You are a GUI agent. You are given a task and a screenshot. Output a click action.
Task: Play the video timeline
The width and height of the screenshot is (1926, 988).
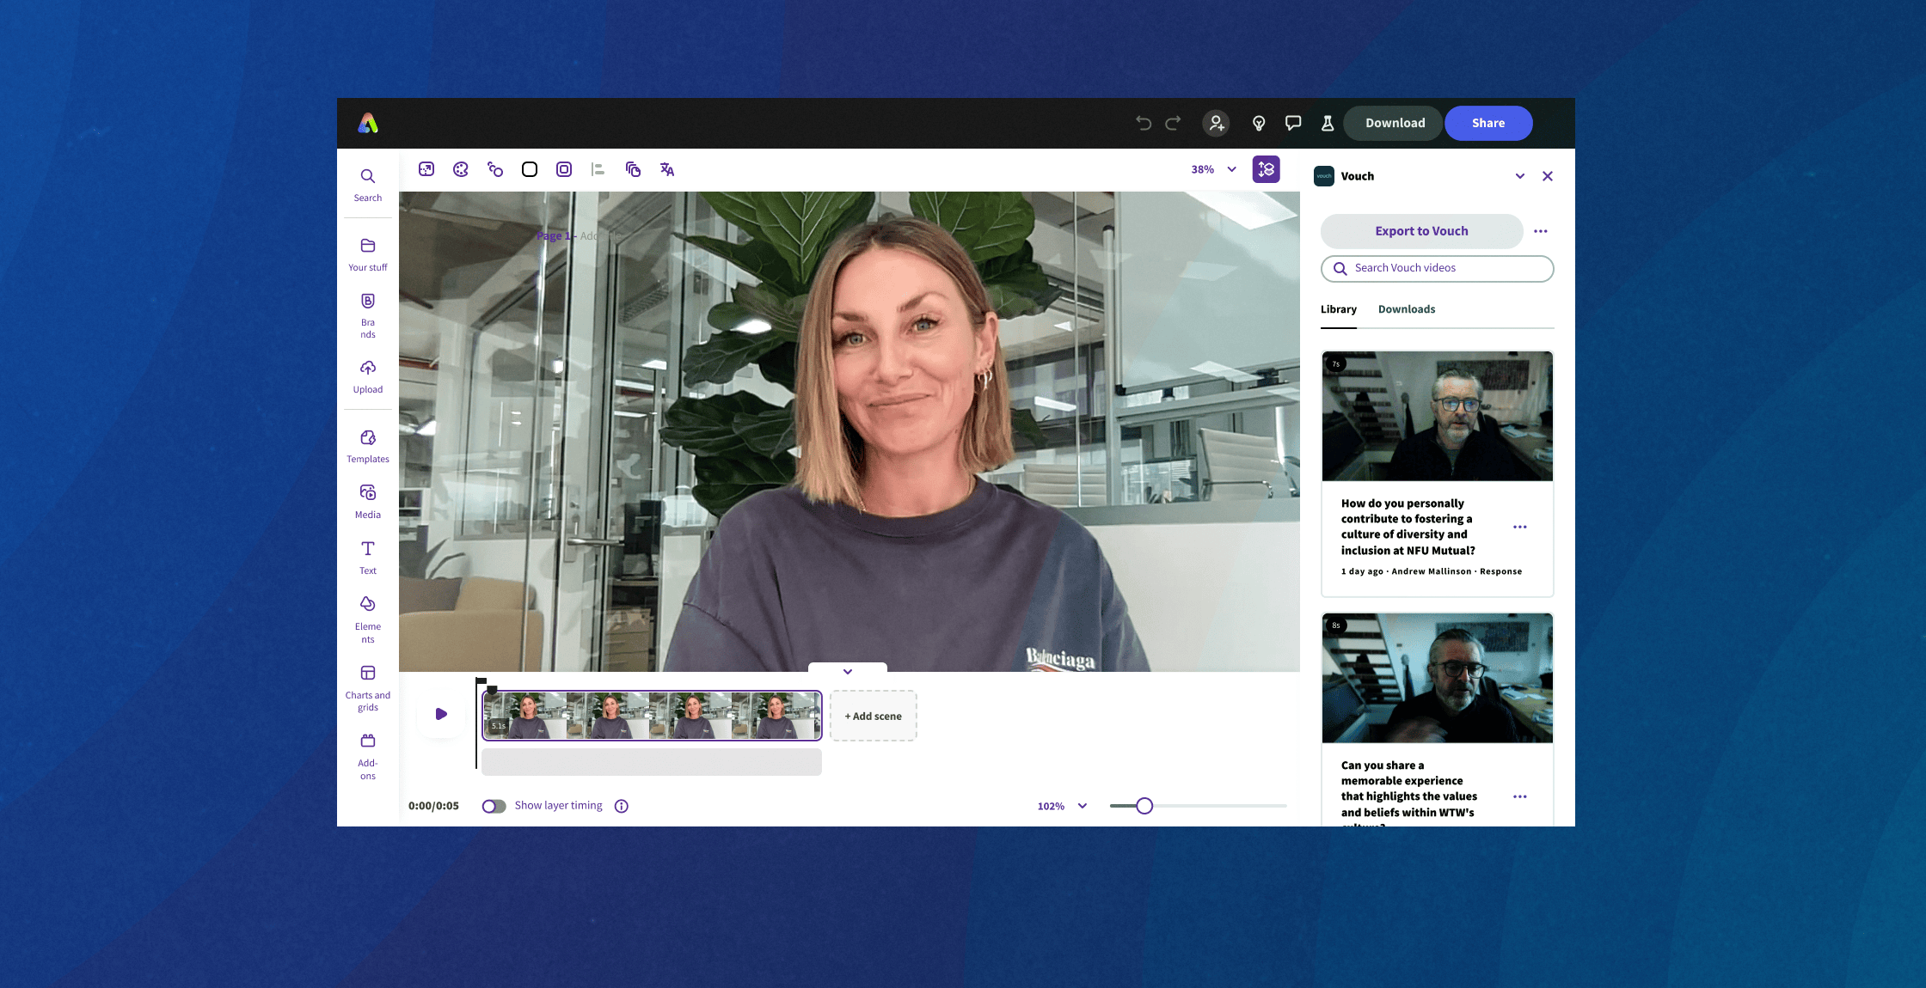441,714
